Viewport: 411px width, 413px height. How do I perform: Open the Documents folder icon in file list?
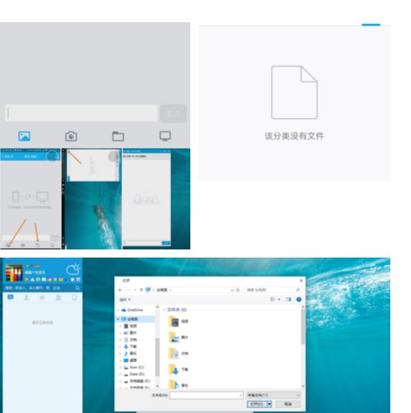tap(174, 354)
